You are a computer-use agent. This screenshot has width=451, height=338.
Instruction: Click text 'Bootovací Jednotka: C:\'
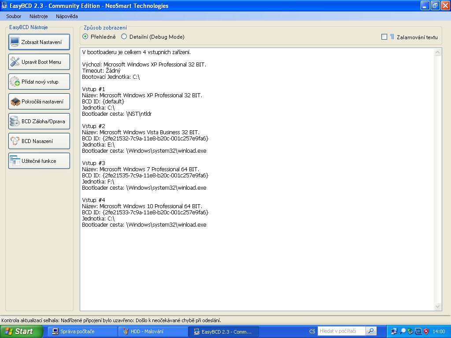pos(111,77)
